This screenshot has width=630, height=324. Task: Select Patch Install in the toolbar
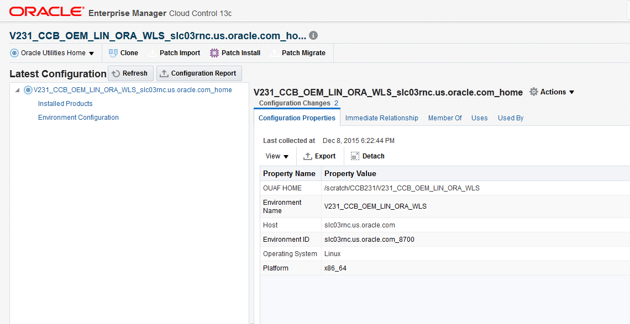pyautogui.click(x=240, y=53)
